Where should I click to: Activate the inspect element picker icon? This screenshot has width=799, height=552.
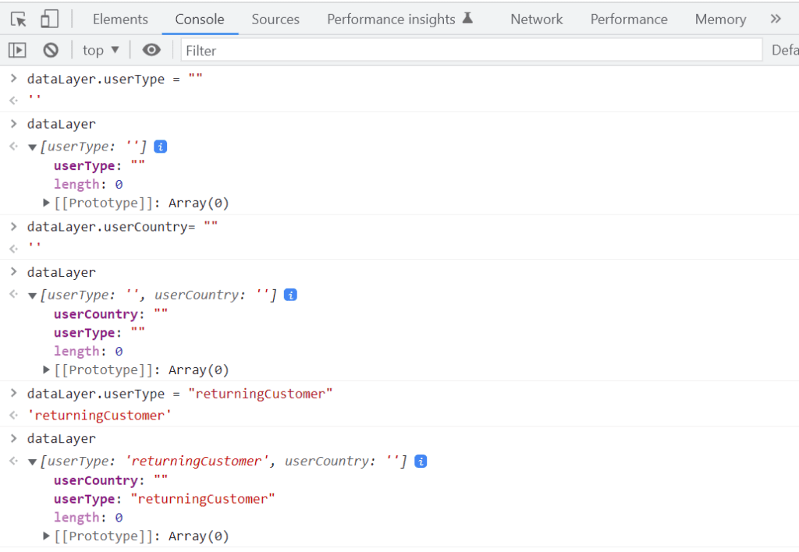tap(19, 19)
